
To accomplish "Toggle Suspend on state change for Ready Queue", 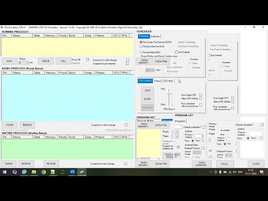I will pyautogui.click(x=126, y=125).
